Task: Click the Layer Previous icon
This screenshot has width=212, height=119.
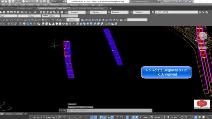Action: 203,12
